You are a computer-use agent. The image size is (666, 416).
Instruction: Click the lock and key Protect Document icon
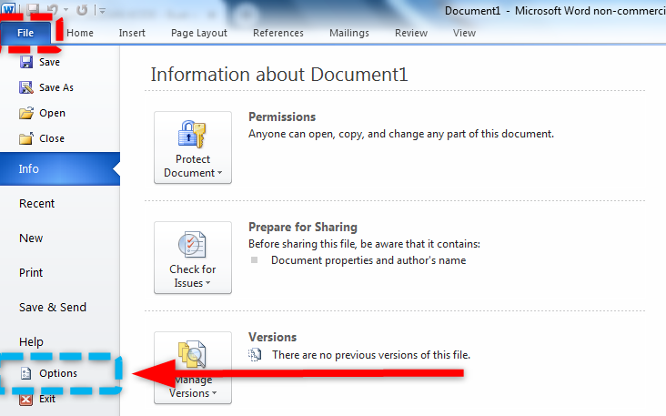point(192,135)
